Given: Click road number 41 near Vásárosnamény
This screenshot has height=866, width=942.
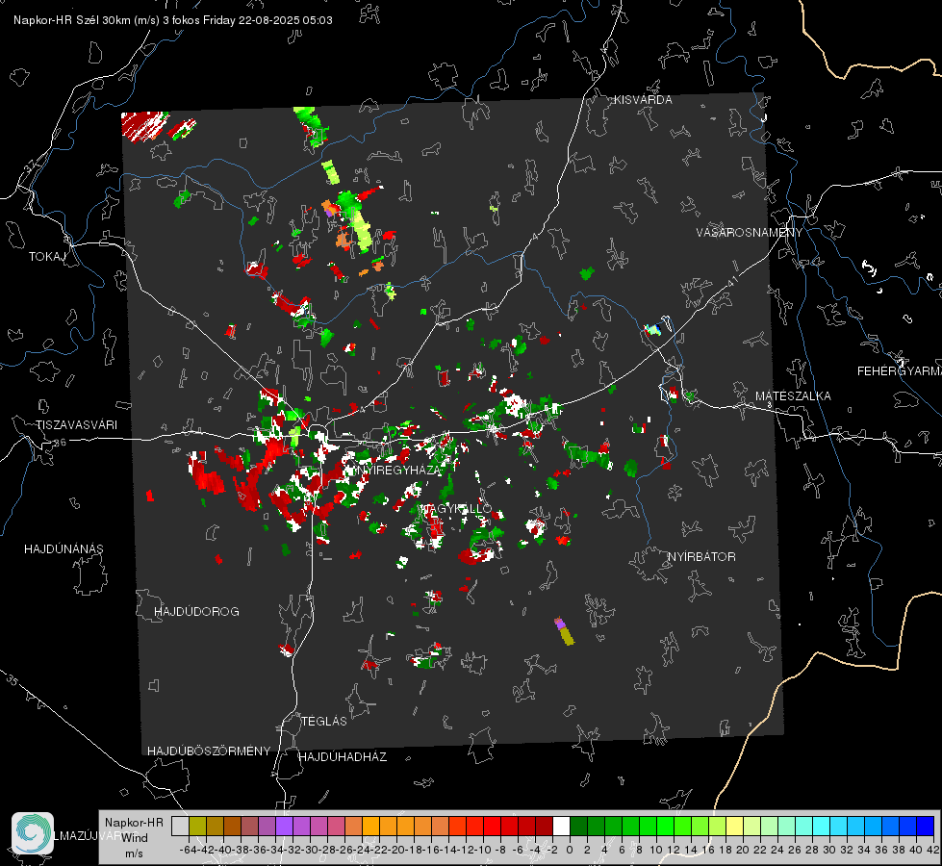Looking at the screenshot, I should coord(731,281).
